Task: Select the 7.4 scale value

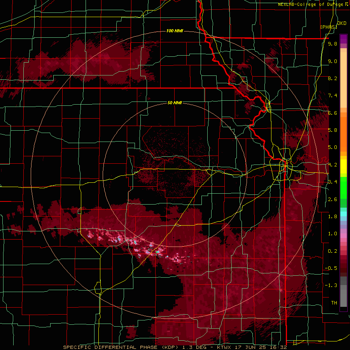Action: [x=332, y=96]
